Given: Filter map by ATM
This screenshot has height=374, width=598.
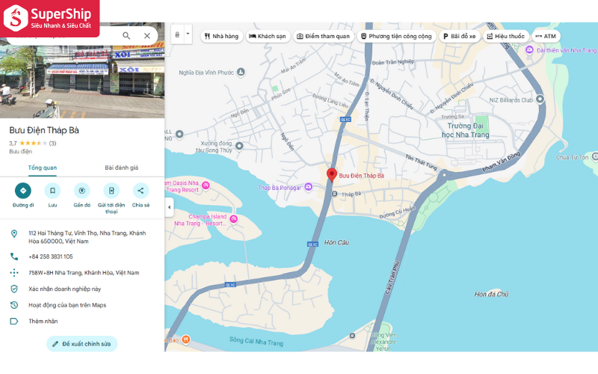Looking at the screenshot, I should click(x=546, y=36).
